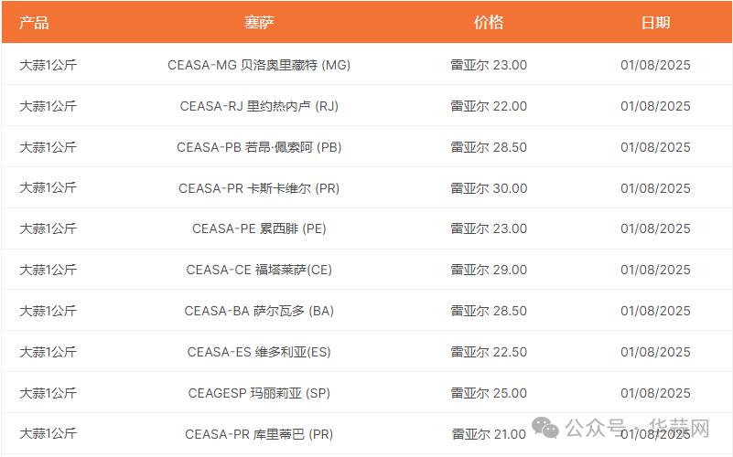The width and height of the screenshot is (733, 457).
Task: Click date 01/08/2025 in CEASA-PB row
Action: point(655,147)
